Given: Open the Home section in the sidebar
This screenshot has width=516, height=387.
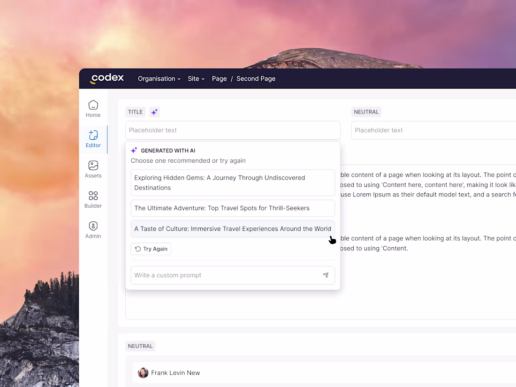Looking at the screenshot, I should tap(93, 108).
